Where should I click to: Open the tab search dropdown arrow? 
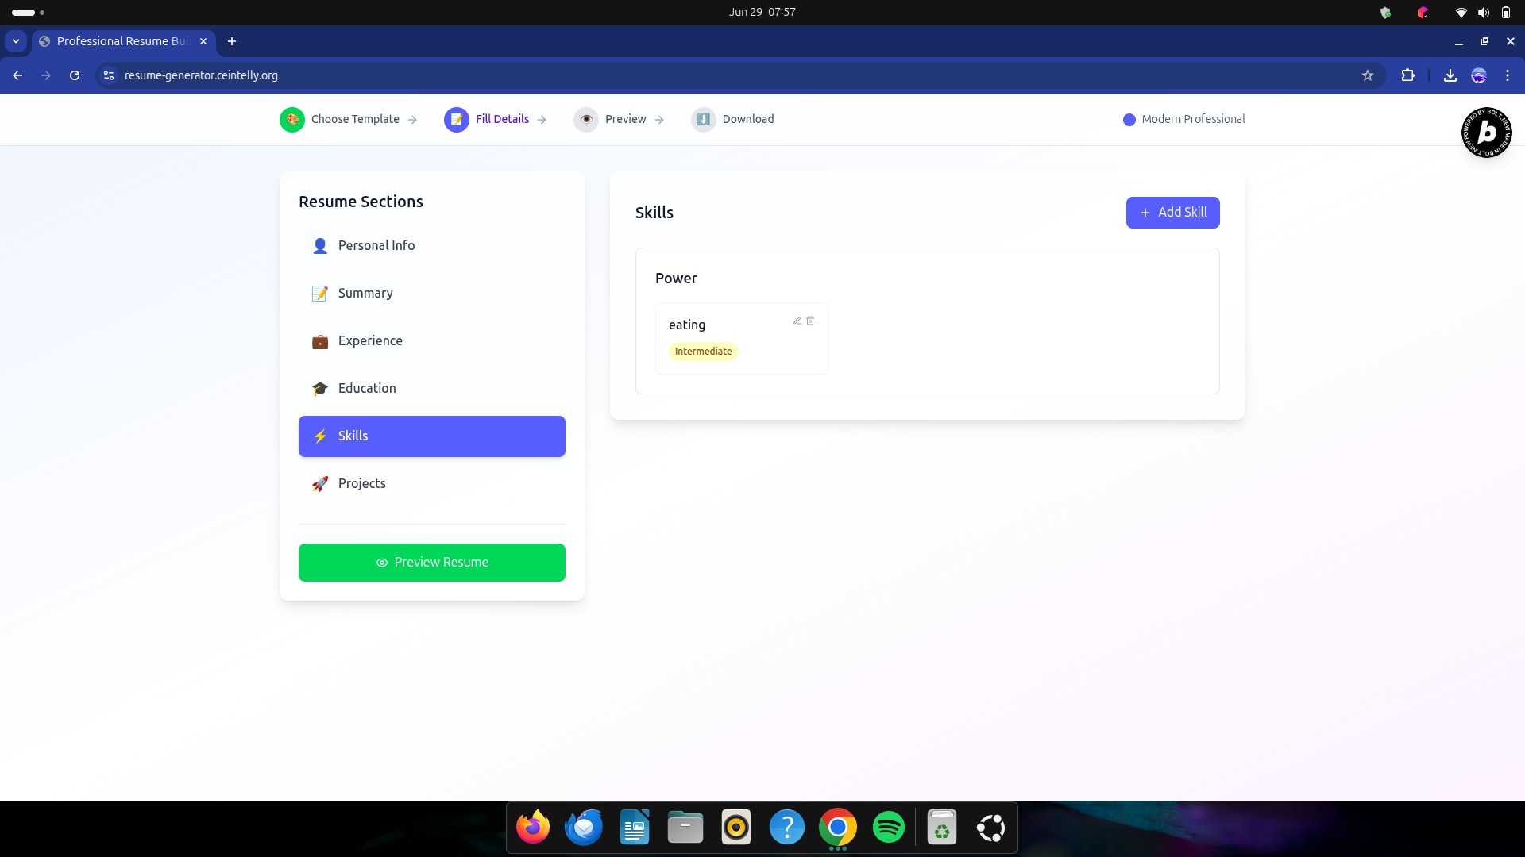click(x=16, y=41)
